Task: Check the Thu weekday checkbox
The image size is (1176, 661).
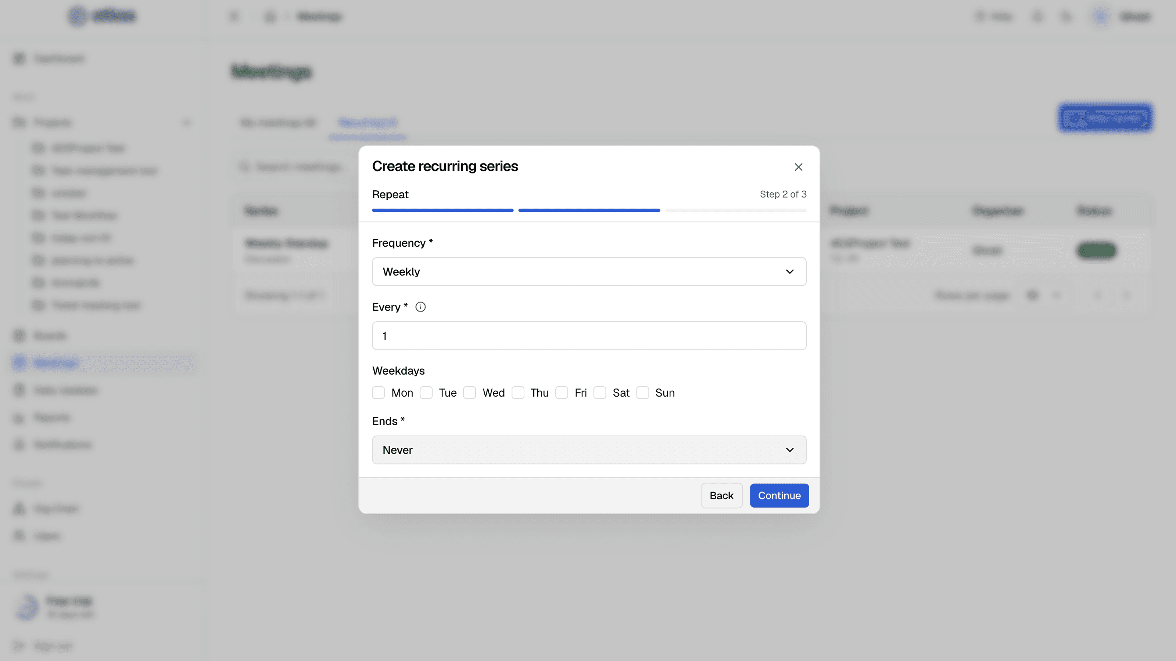Action: click(x=518, y=393)
